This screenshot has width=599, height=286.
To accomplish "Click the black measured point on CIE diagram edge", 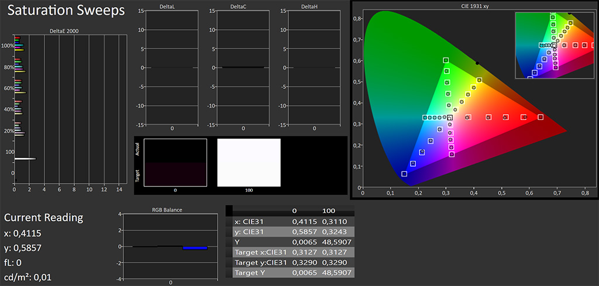I will point(477,63).
